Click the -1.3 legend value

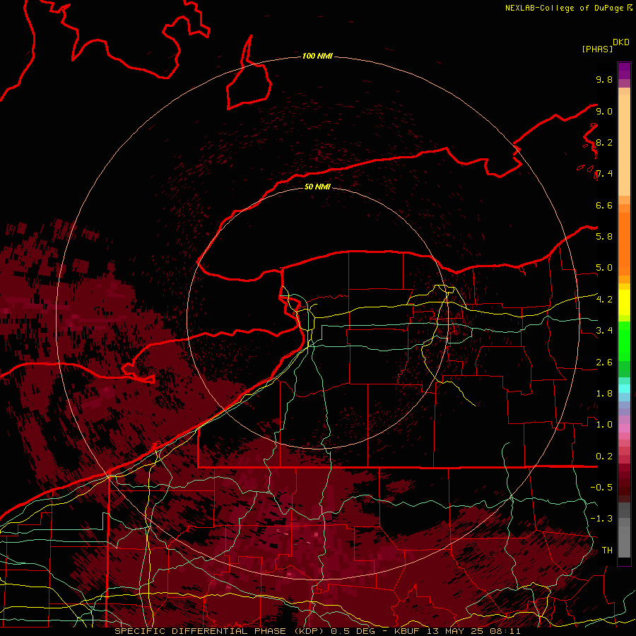click(601, 519)
